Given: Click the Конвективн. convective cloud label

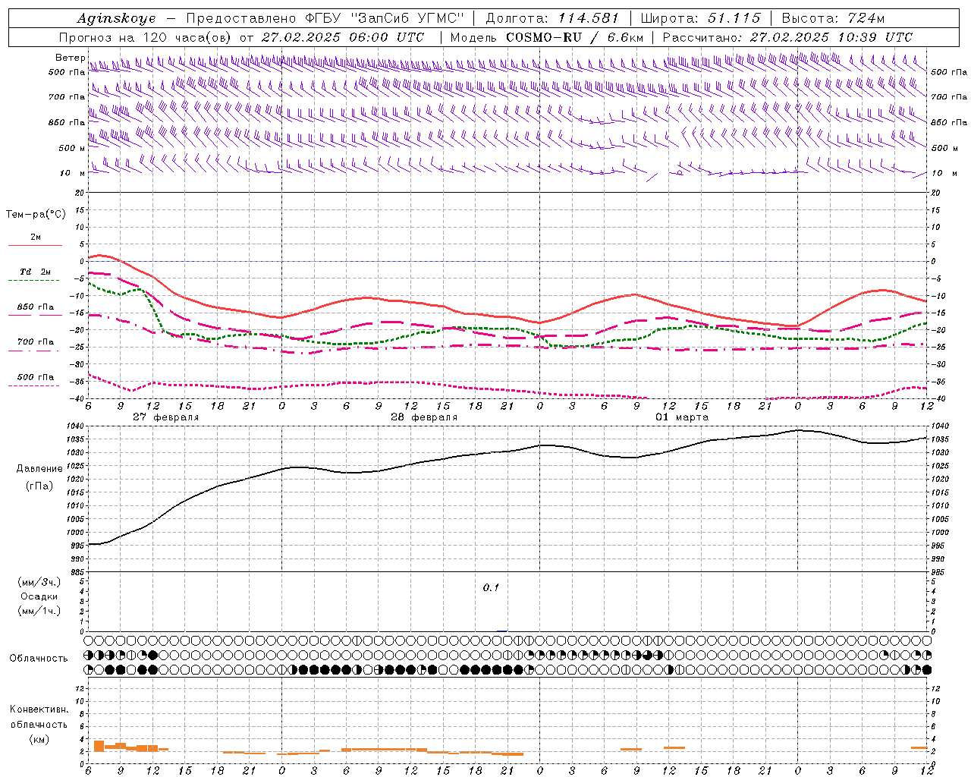Looking at the screenshot, I should (x=39, y=709).
